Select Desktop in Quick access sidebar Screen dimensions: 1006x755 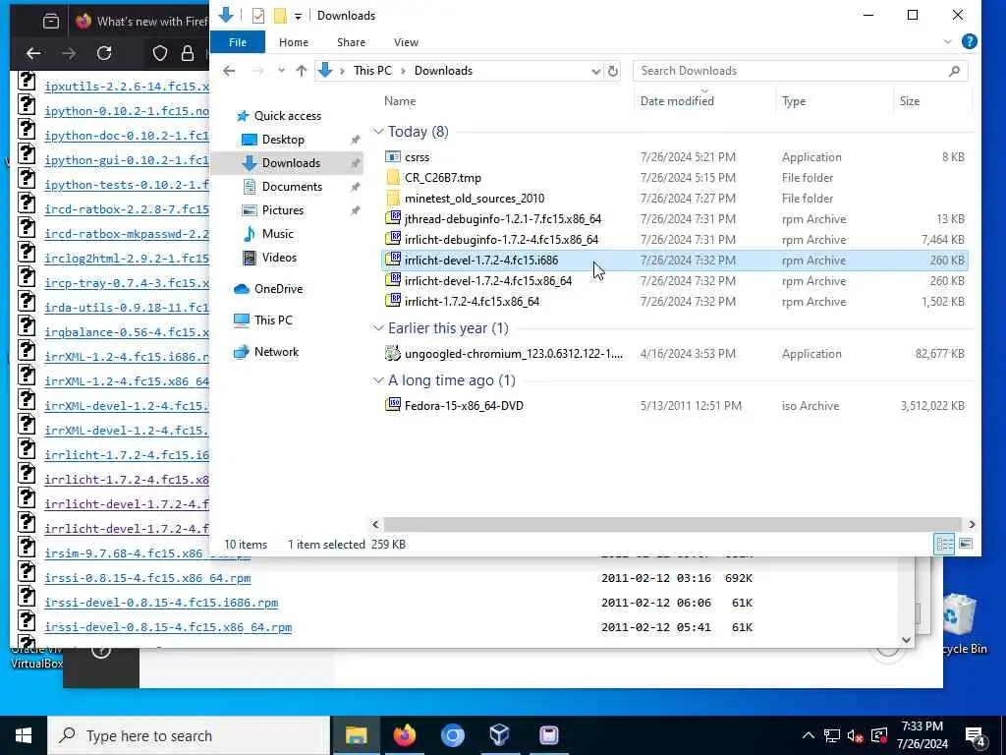coord(283,140)
